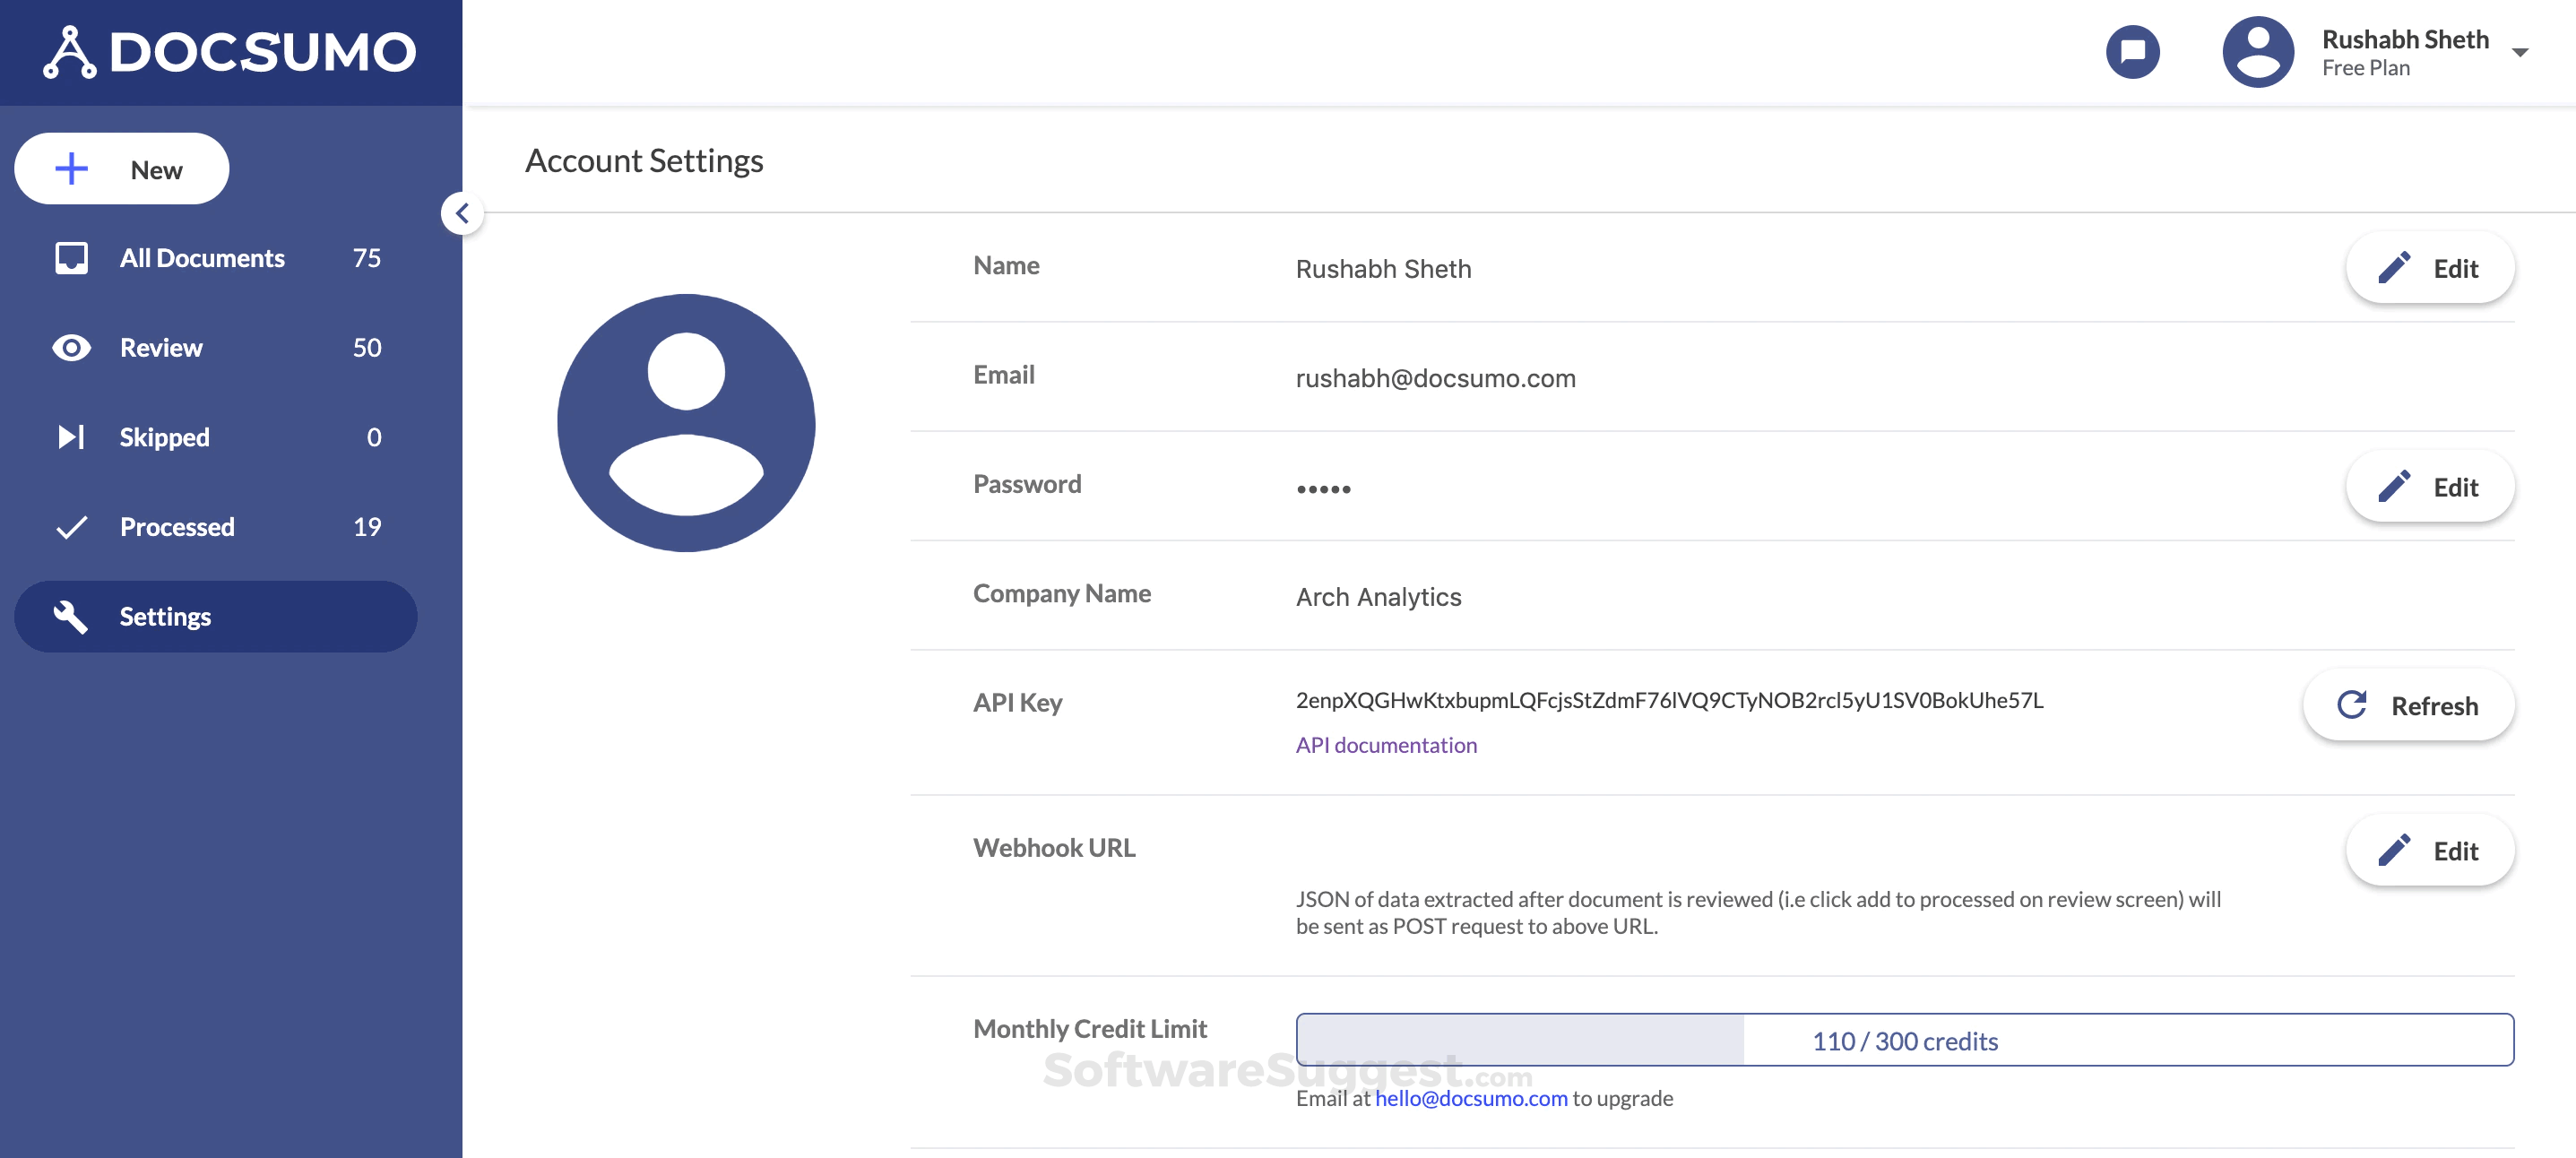Screen dimensions: 2576x1158
Task: Click the Processed checkmark icon
Action: pos(71,527)
